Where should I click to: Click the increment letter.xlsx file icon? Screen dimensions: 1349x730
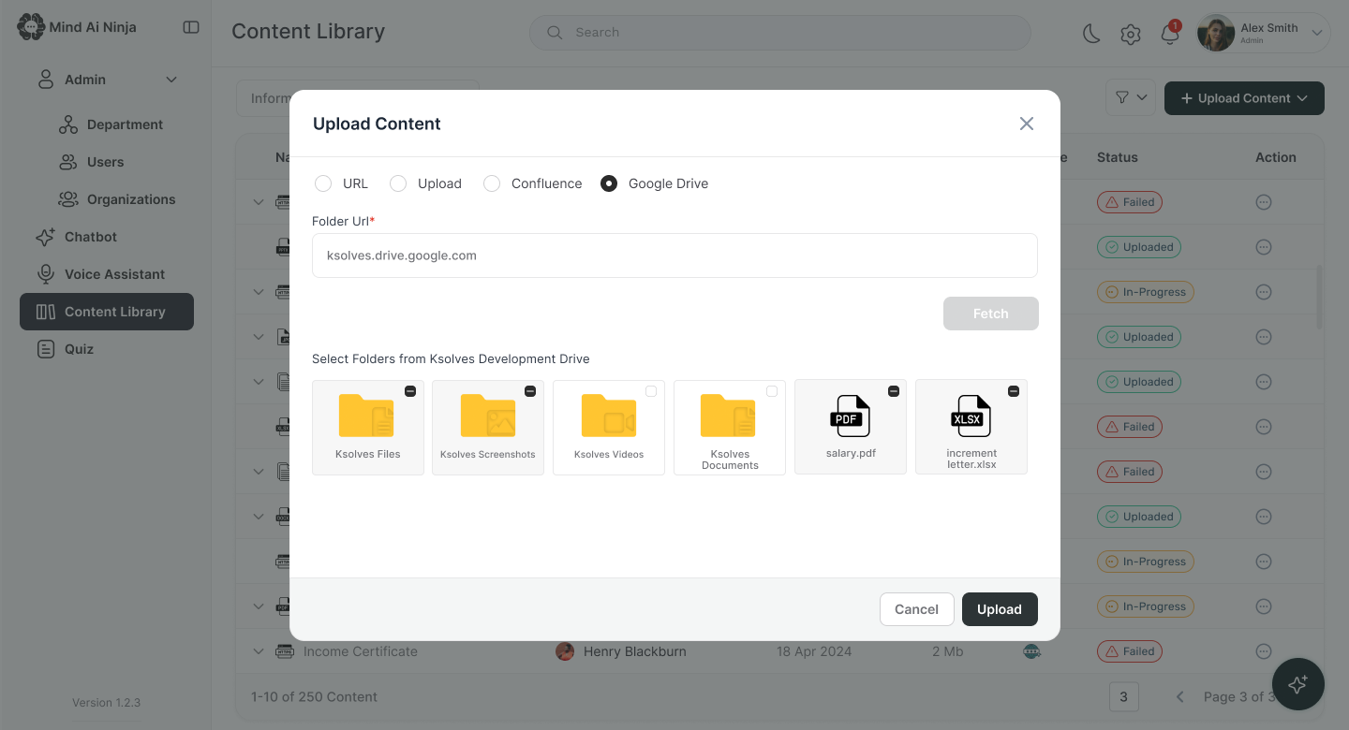tap(971, 416)
